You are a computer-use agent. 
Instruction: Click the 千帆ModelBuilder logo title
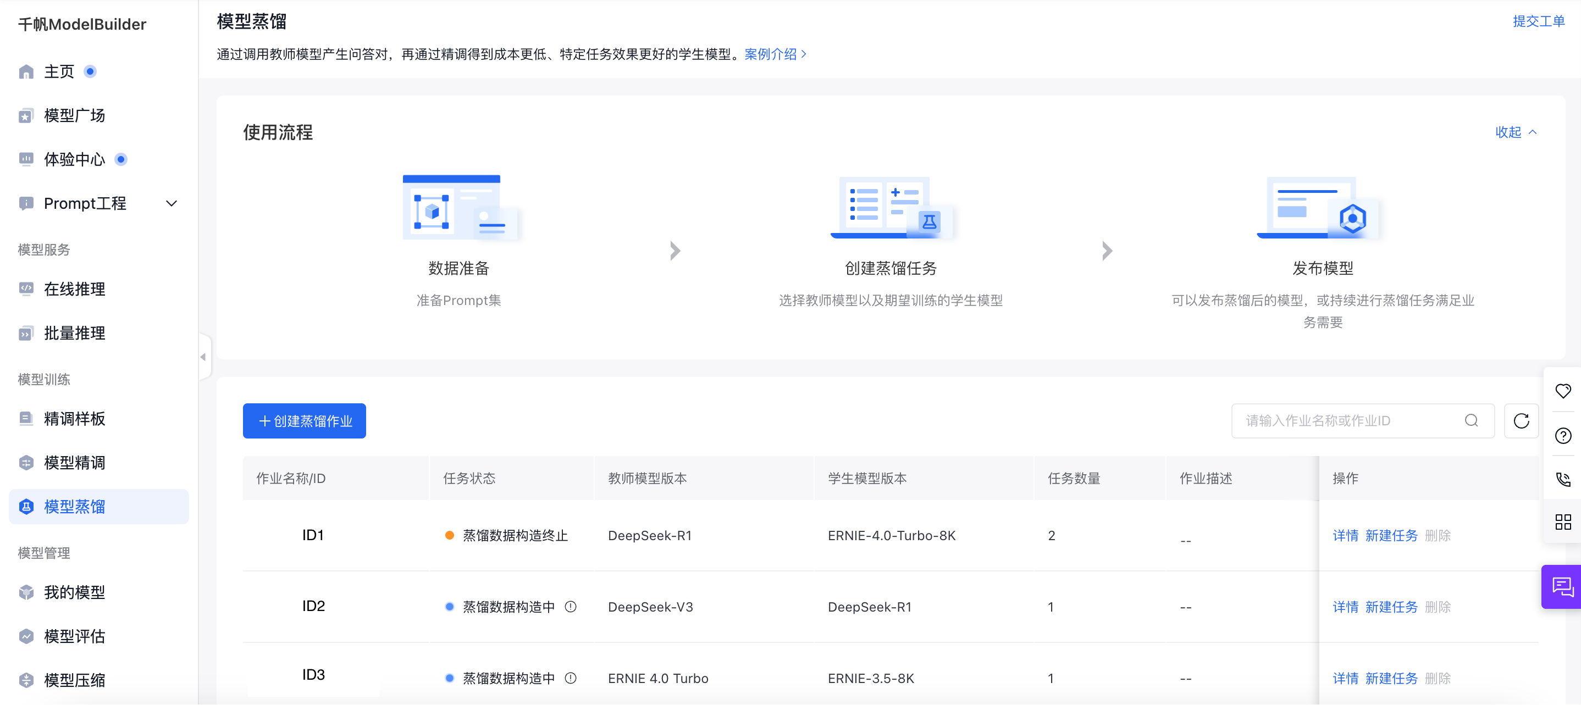click(82, 25)
